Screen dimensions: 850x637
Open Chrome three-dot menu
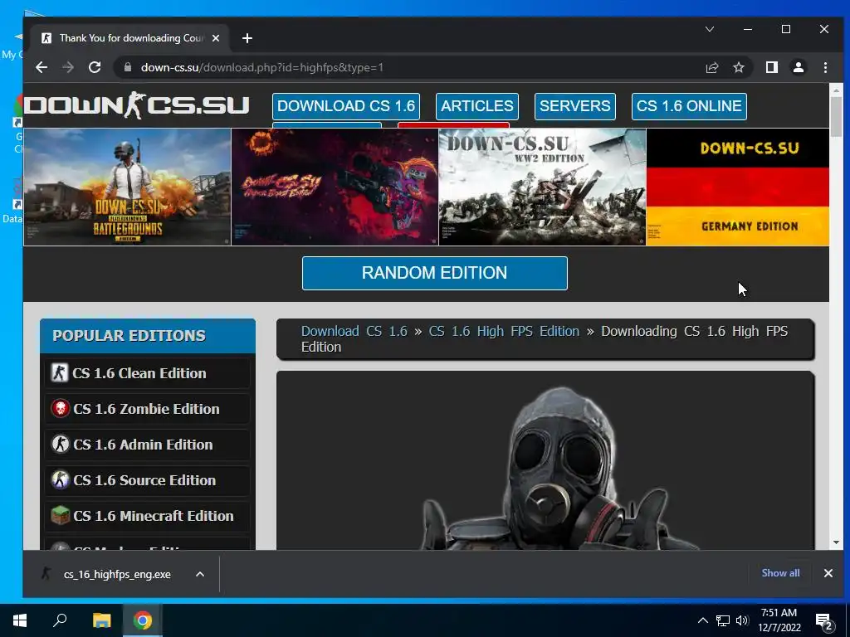[825, 67]
